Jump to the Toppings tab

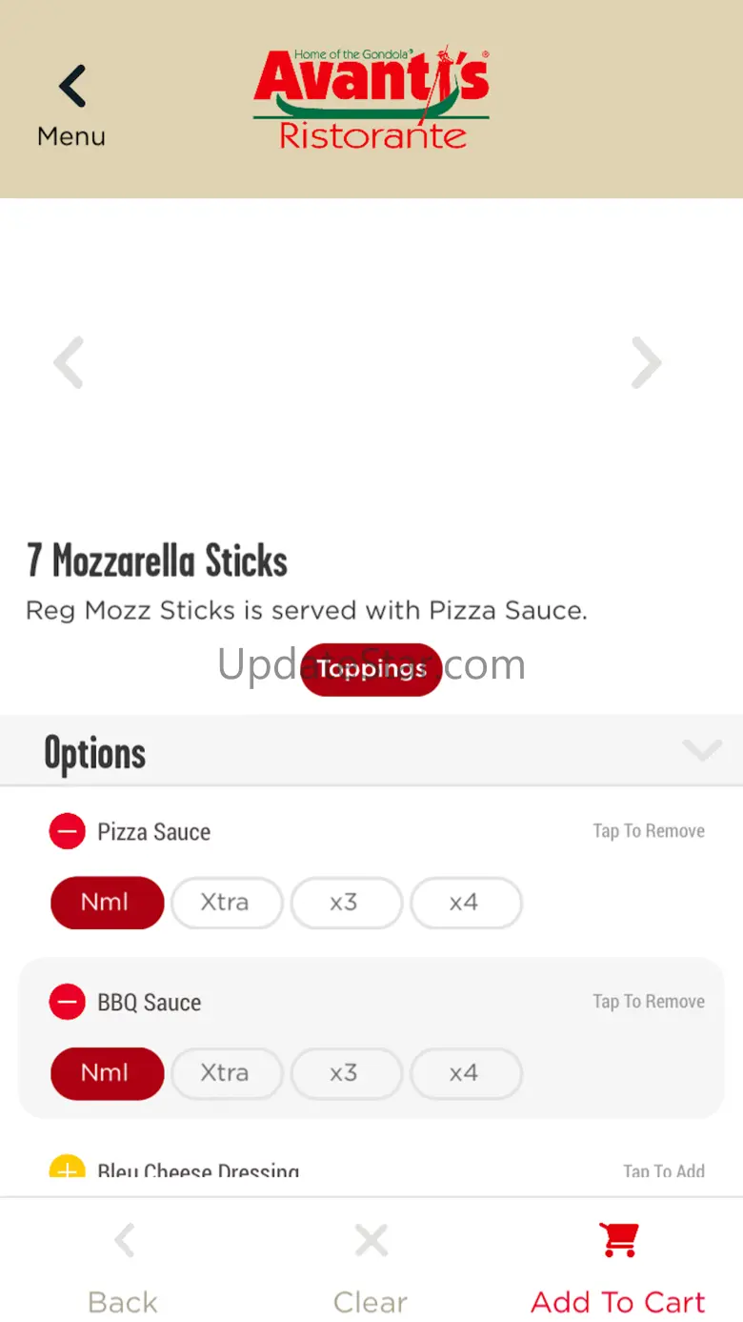click(371, 669)
